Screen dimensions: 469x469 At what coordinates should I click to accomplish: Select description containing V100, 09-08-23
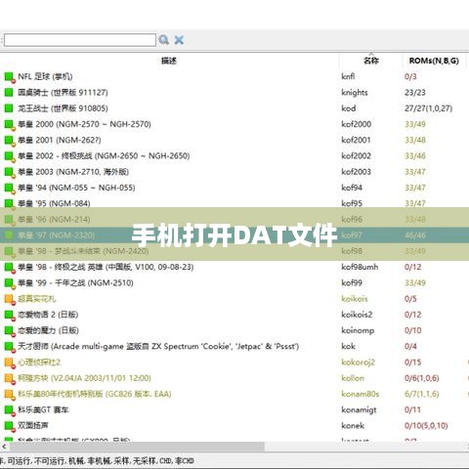coord(106,267)
